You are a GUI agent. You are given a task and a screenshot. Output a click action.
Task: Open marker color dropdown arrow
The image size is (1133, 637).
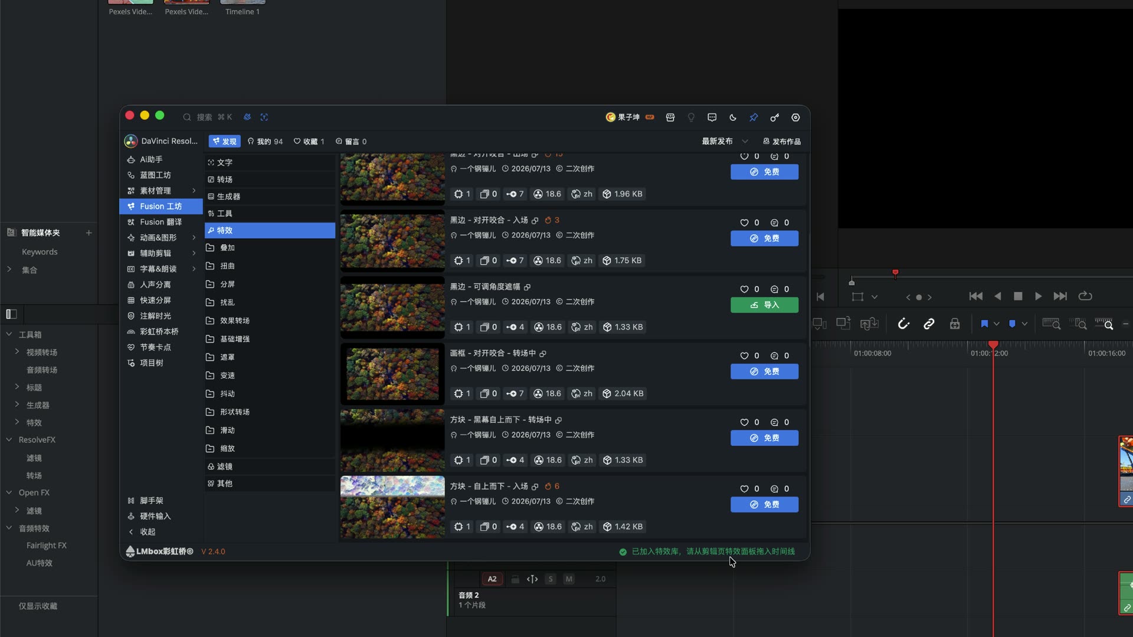(1024, 324)
